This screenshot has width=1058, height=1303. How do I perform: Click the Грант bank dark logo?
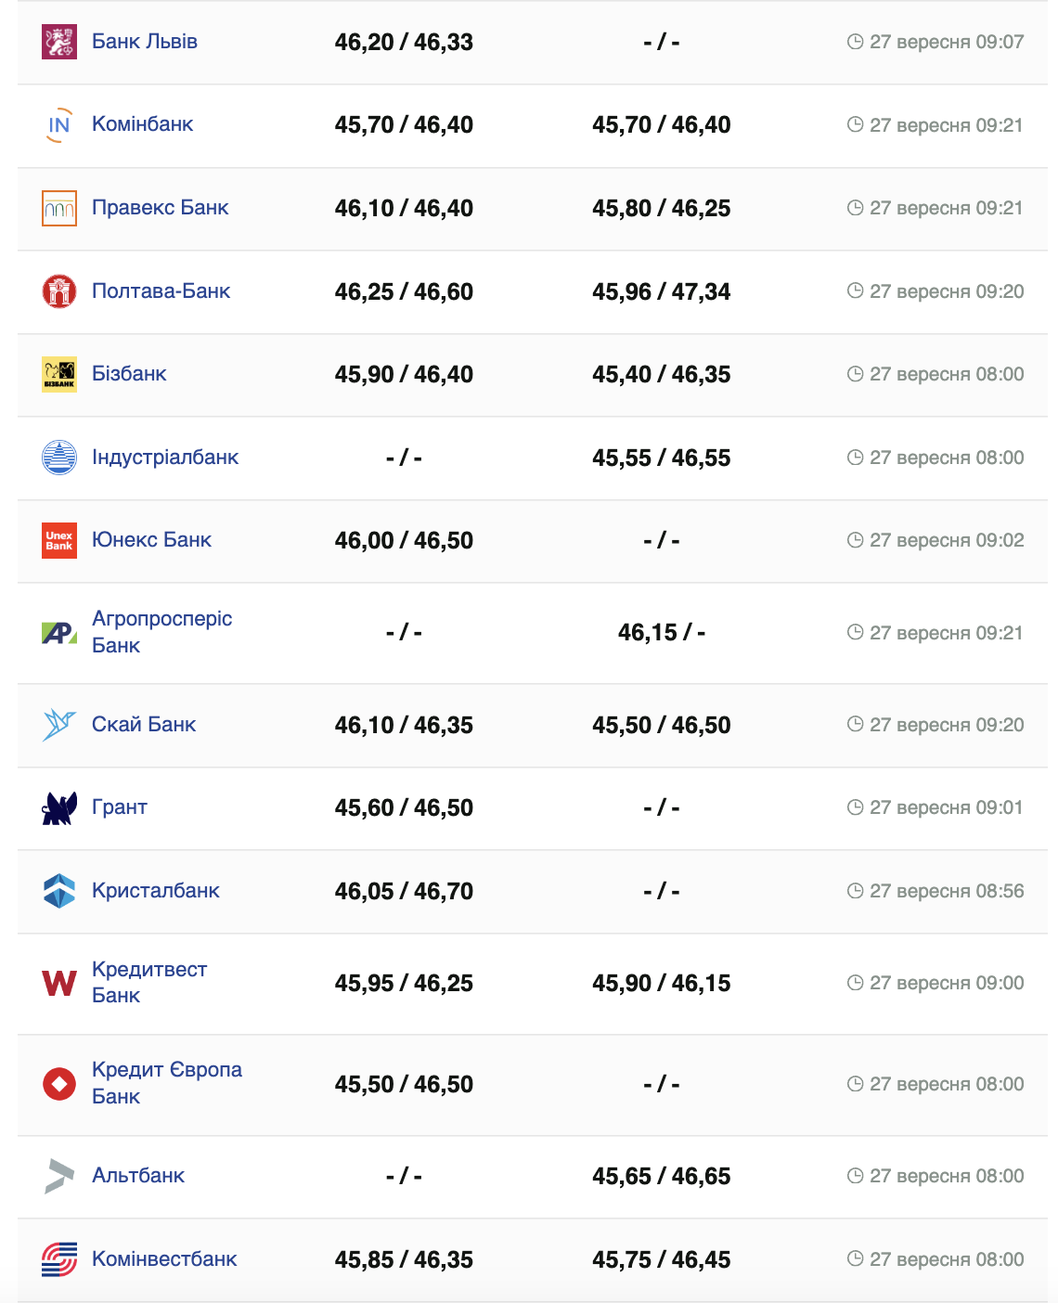[x=59, y=808]
